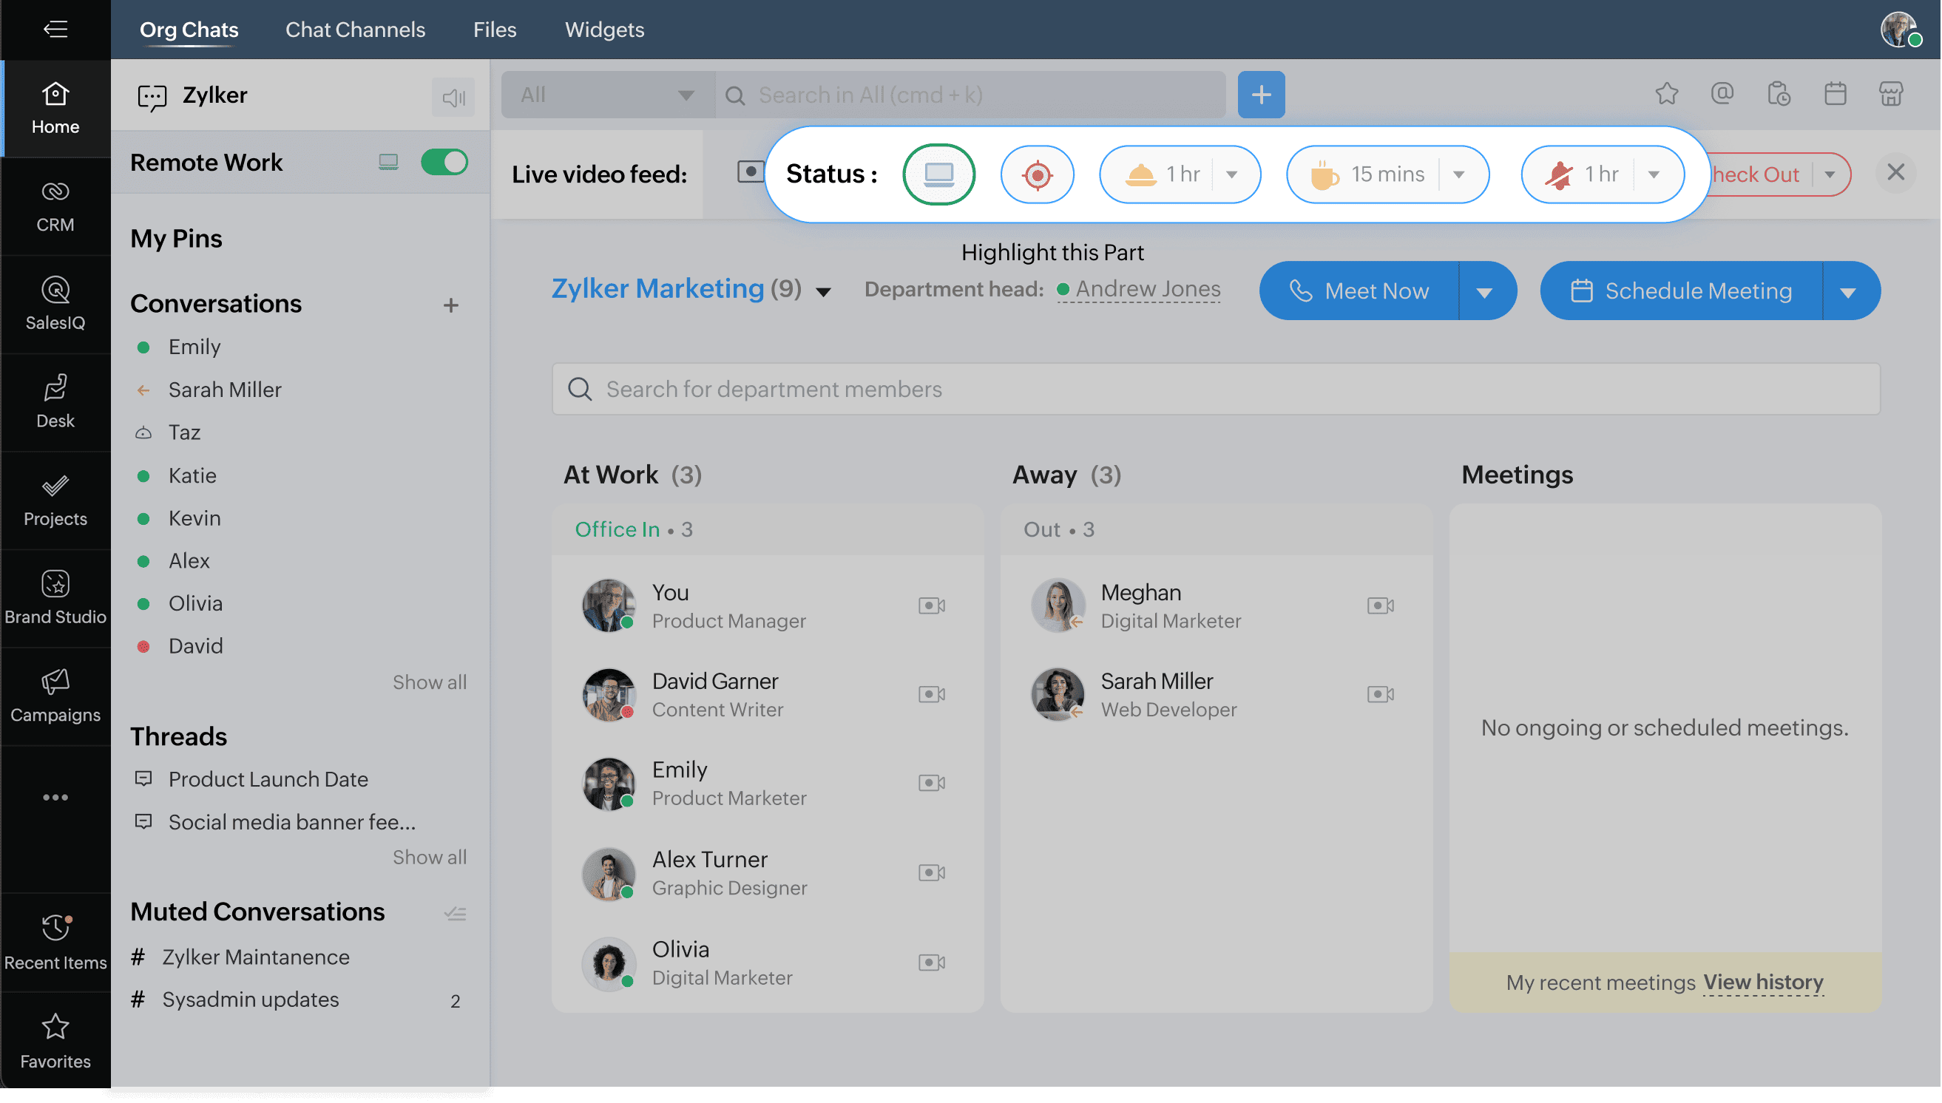Click the mute speaker icon beside Zylker
Image resolution: width=1942 pixels, height=1103 pixels.
453,97
